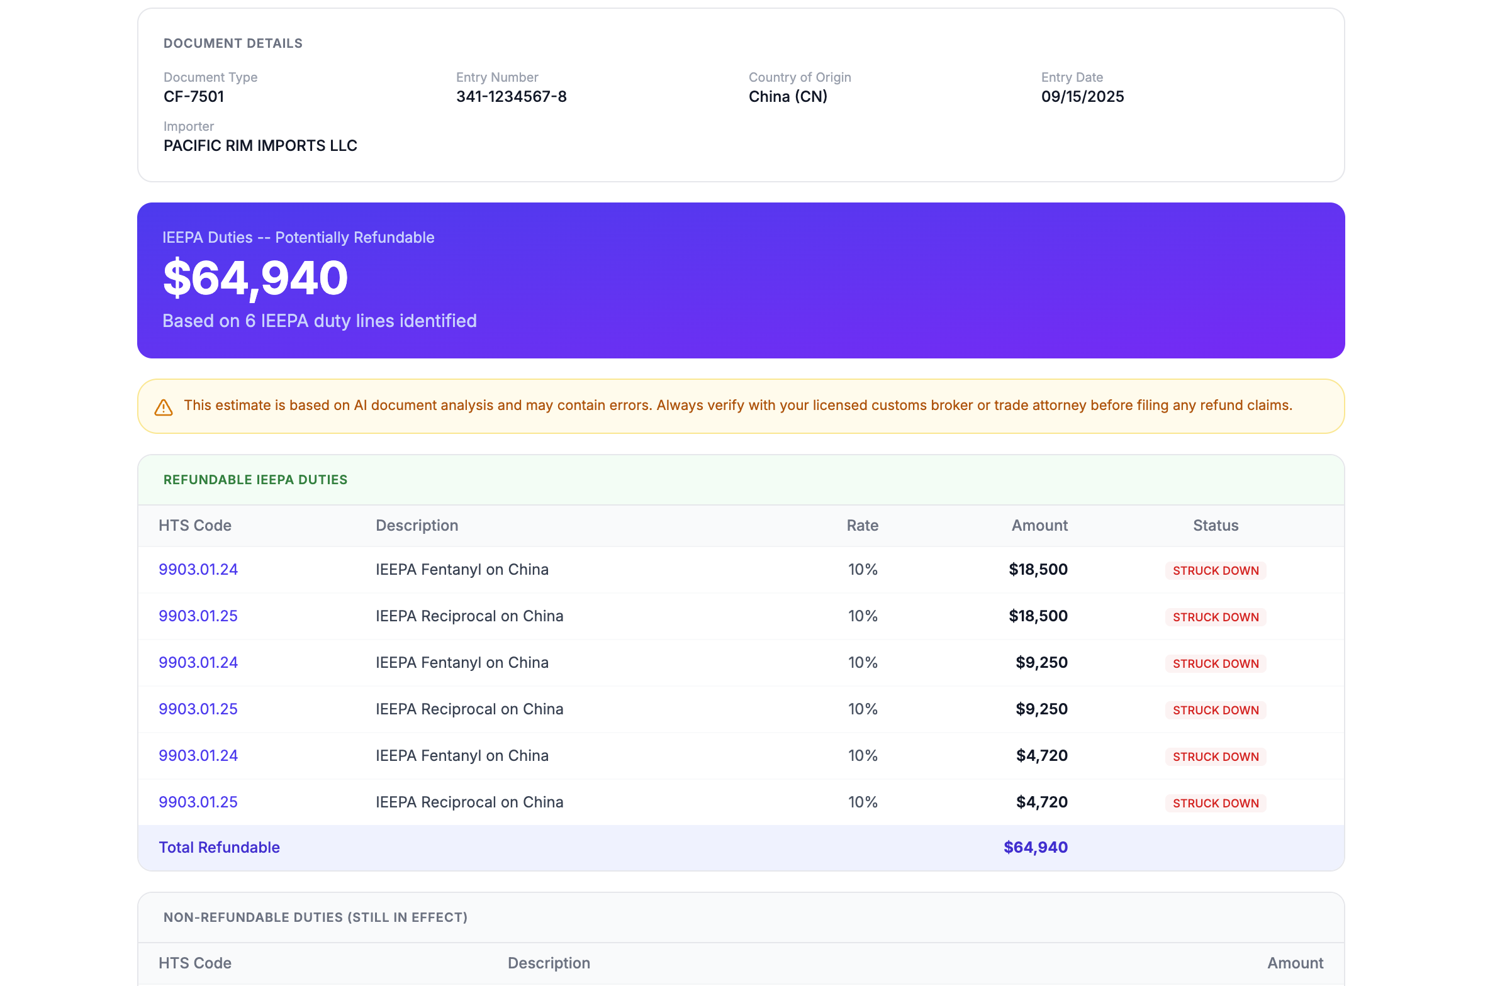This screenshot has height=986, width=1495.
Task: Open HTS code 9903.01.24 for $4,720 row
Action: (x=198, y=755)
